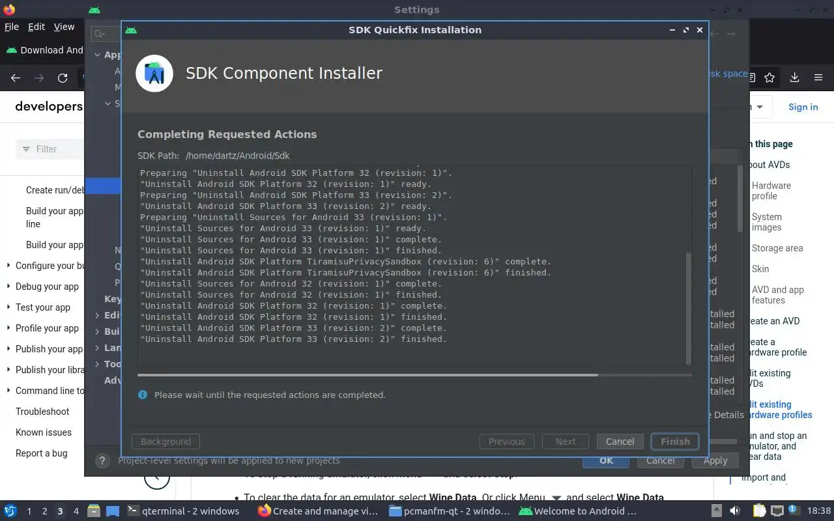Open Firefox hamburger application menu
Screen dimensions: 834x521
coord(818,78)
